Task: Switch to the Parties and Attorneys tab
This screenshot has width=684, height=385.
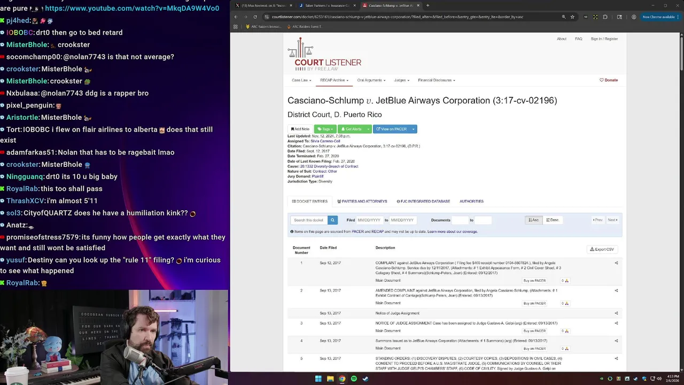Action: (x=362, y=202)
